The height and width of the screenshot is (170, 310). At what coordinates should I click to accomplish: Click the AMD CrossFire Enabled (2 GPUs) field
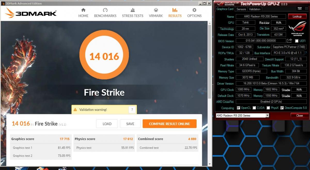271,102
